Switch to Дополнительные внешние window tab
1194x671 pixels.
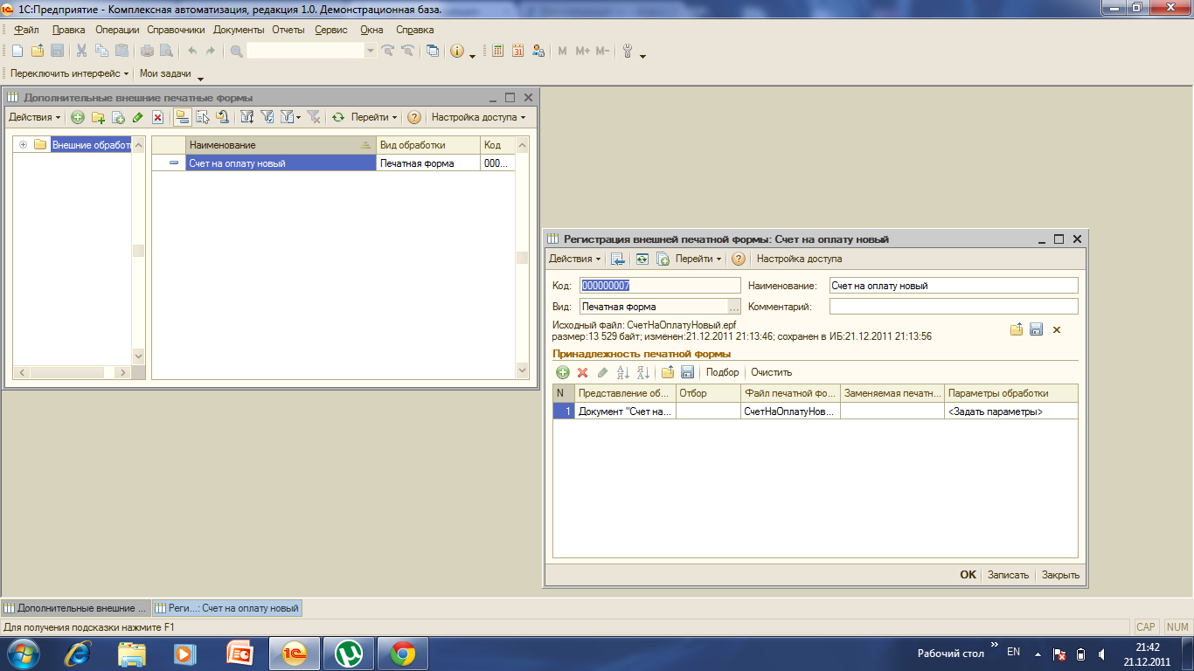[x=76, y=608]
